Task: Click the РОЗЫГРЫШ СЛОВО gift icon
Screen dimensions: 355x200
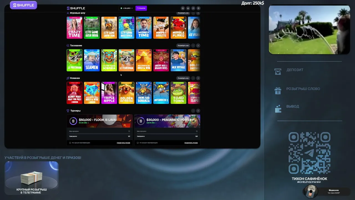Action: pos(278,90)
